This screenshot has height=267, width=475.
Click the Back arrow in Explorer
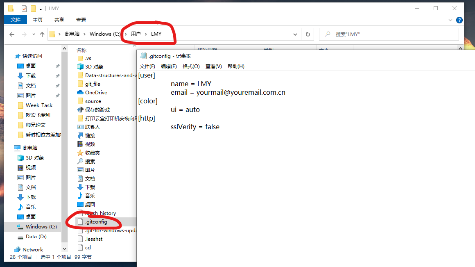tap(12, 34)
